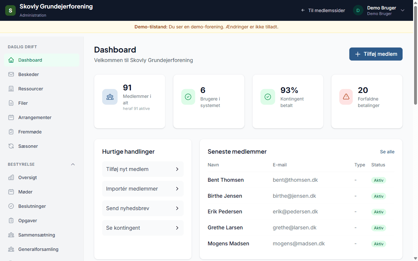This screenshot has width=418, height=261.
Task: Click the Arrangementer calendar icon
Action: tap(11, 117)
